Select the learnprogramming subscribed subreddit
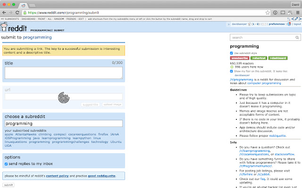Screen dimensions: 302x188 (x=56, y=138)
